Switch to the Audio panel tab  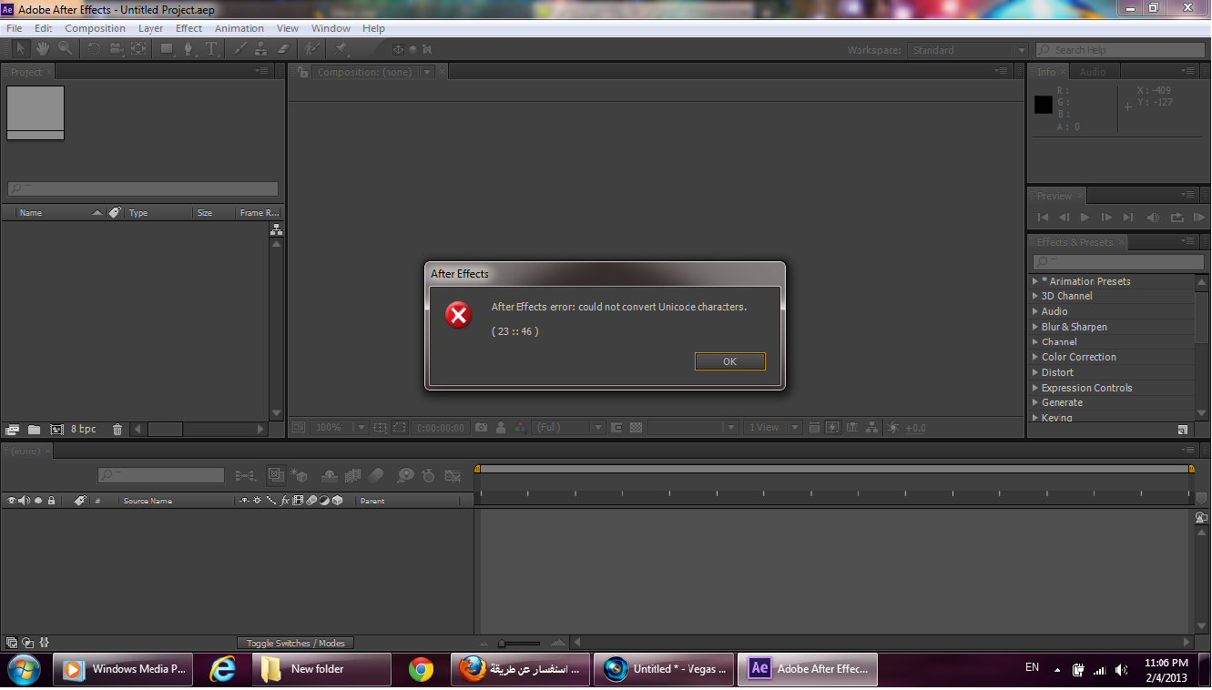tap(1093, 72)
